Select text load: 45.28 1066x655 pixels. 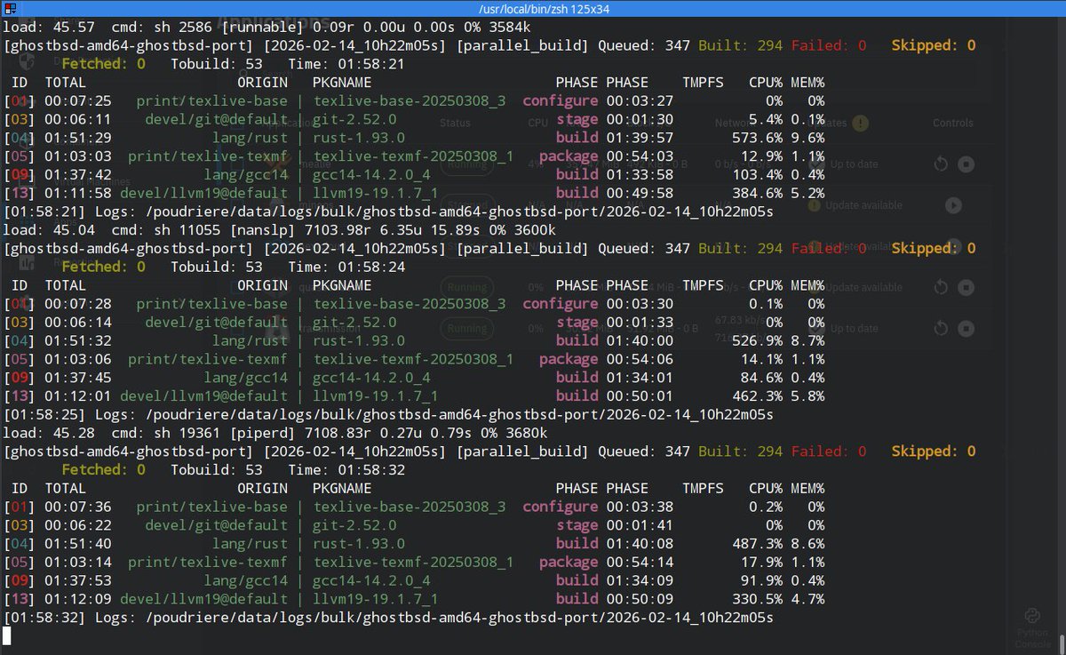[49, 433]
